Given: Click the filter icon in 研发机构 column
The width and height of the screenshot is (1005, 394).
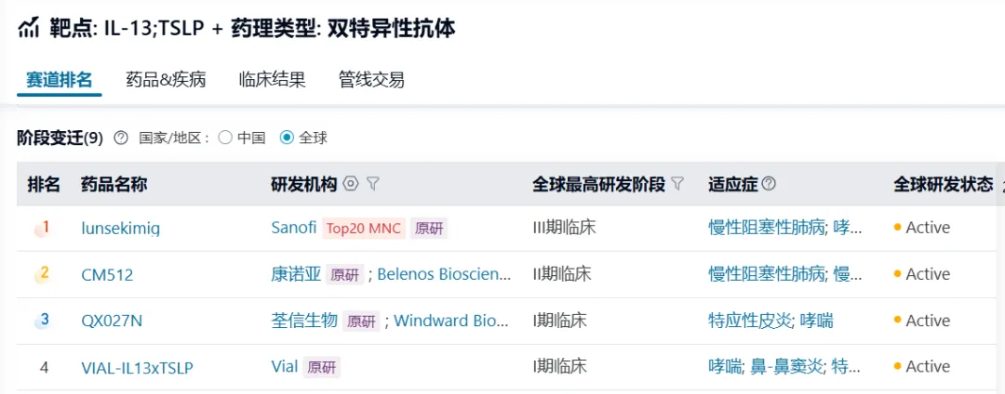Looking at the screenshot, I should (x=373, y=184).
